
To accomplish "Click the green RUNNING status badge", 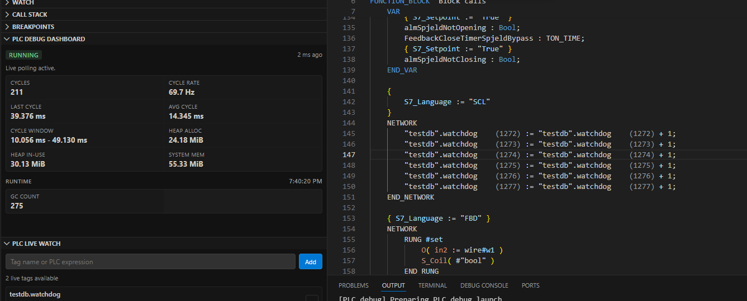I will 23,55.
